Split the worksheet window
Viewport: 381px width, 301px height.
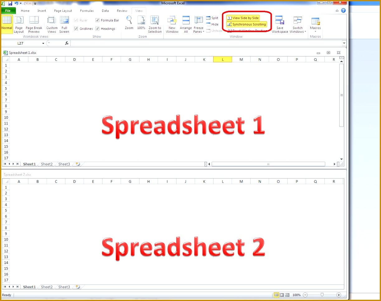coord(212,18)
